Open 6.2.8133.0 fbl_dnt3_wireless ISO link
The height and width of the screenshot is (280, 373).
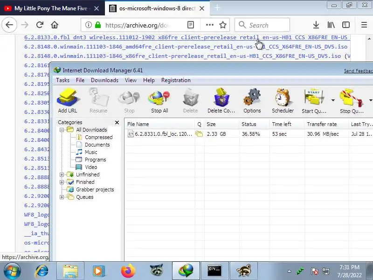click(x=186, y=37)
